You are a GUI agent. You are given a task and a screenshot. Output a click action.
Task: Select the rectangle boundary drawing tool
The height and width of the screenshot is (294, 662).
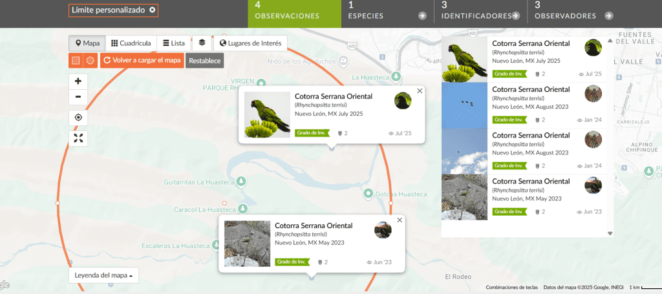pyautogui.click(x=76, y=60)
